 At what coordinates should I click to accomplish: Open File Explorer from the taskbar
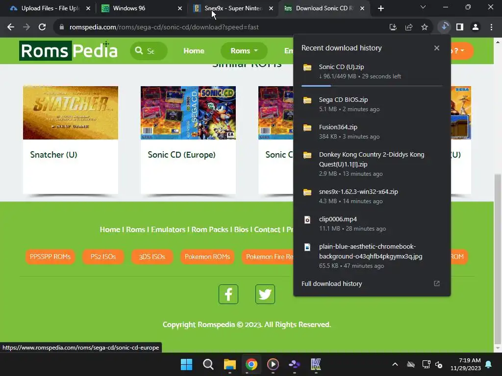229,364
